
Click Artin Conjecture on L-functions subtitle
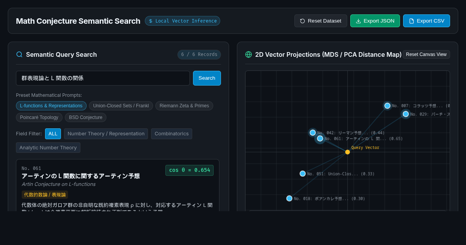59,184
